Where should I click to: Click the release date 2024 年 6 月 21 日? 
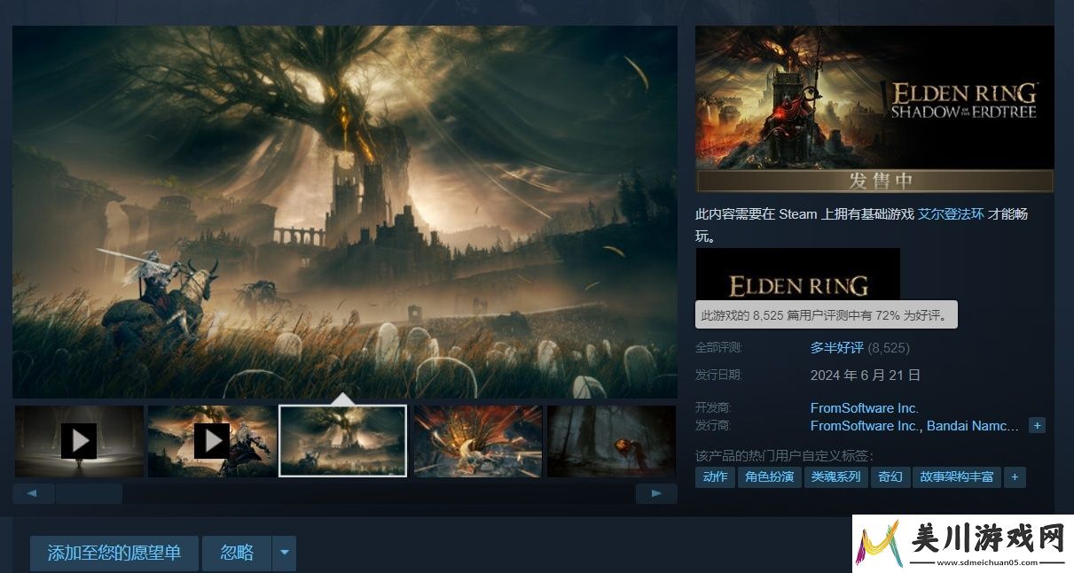point(866,375)
